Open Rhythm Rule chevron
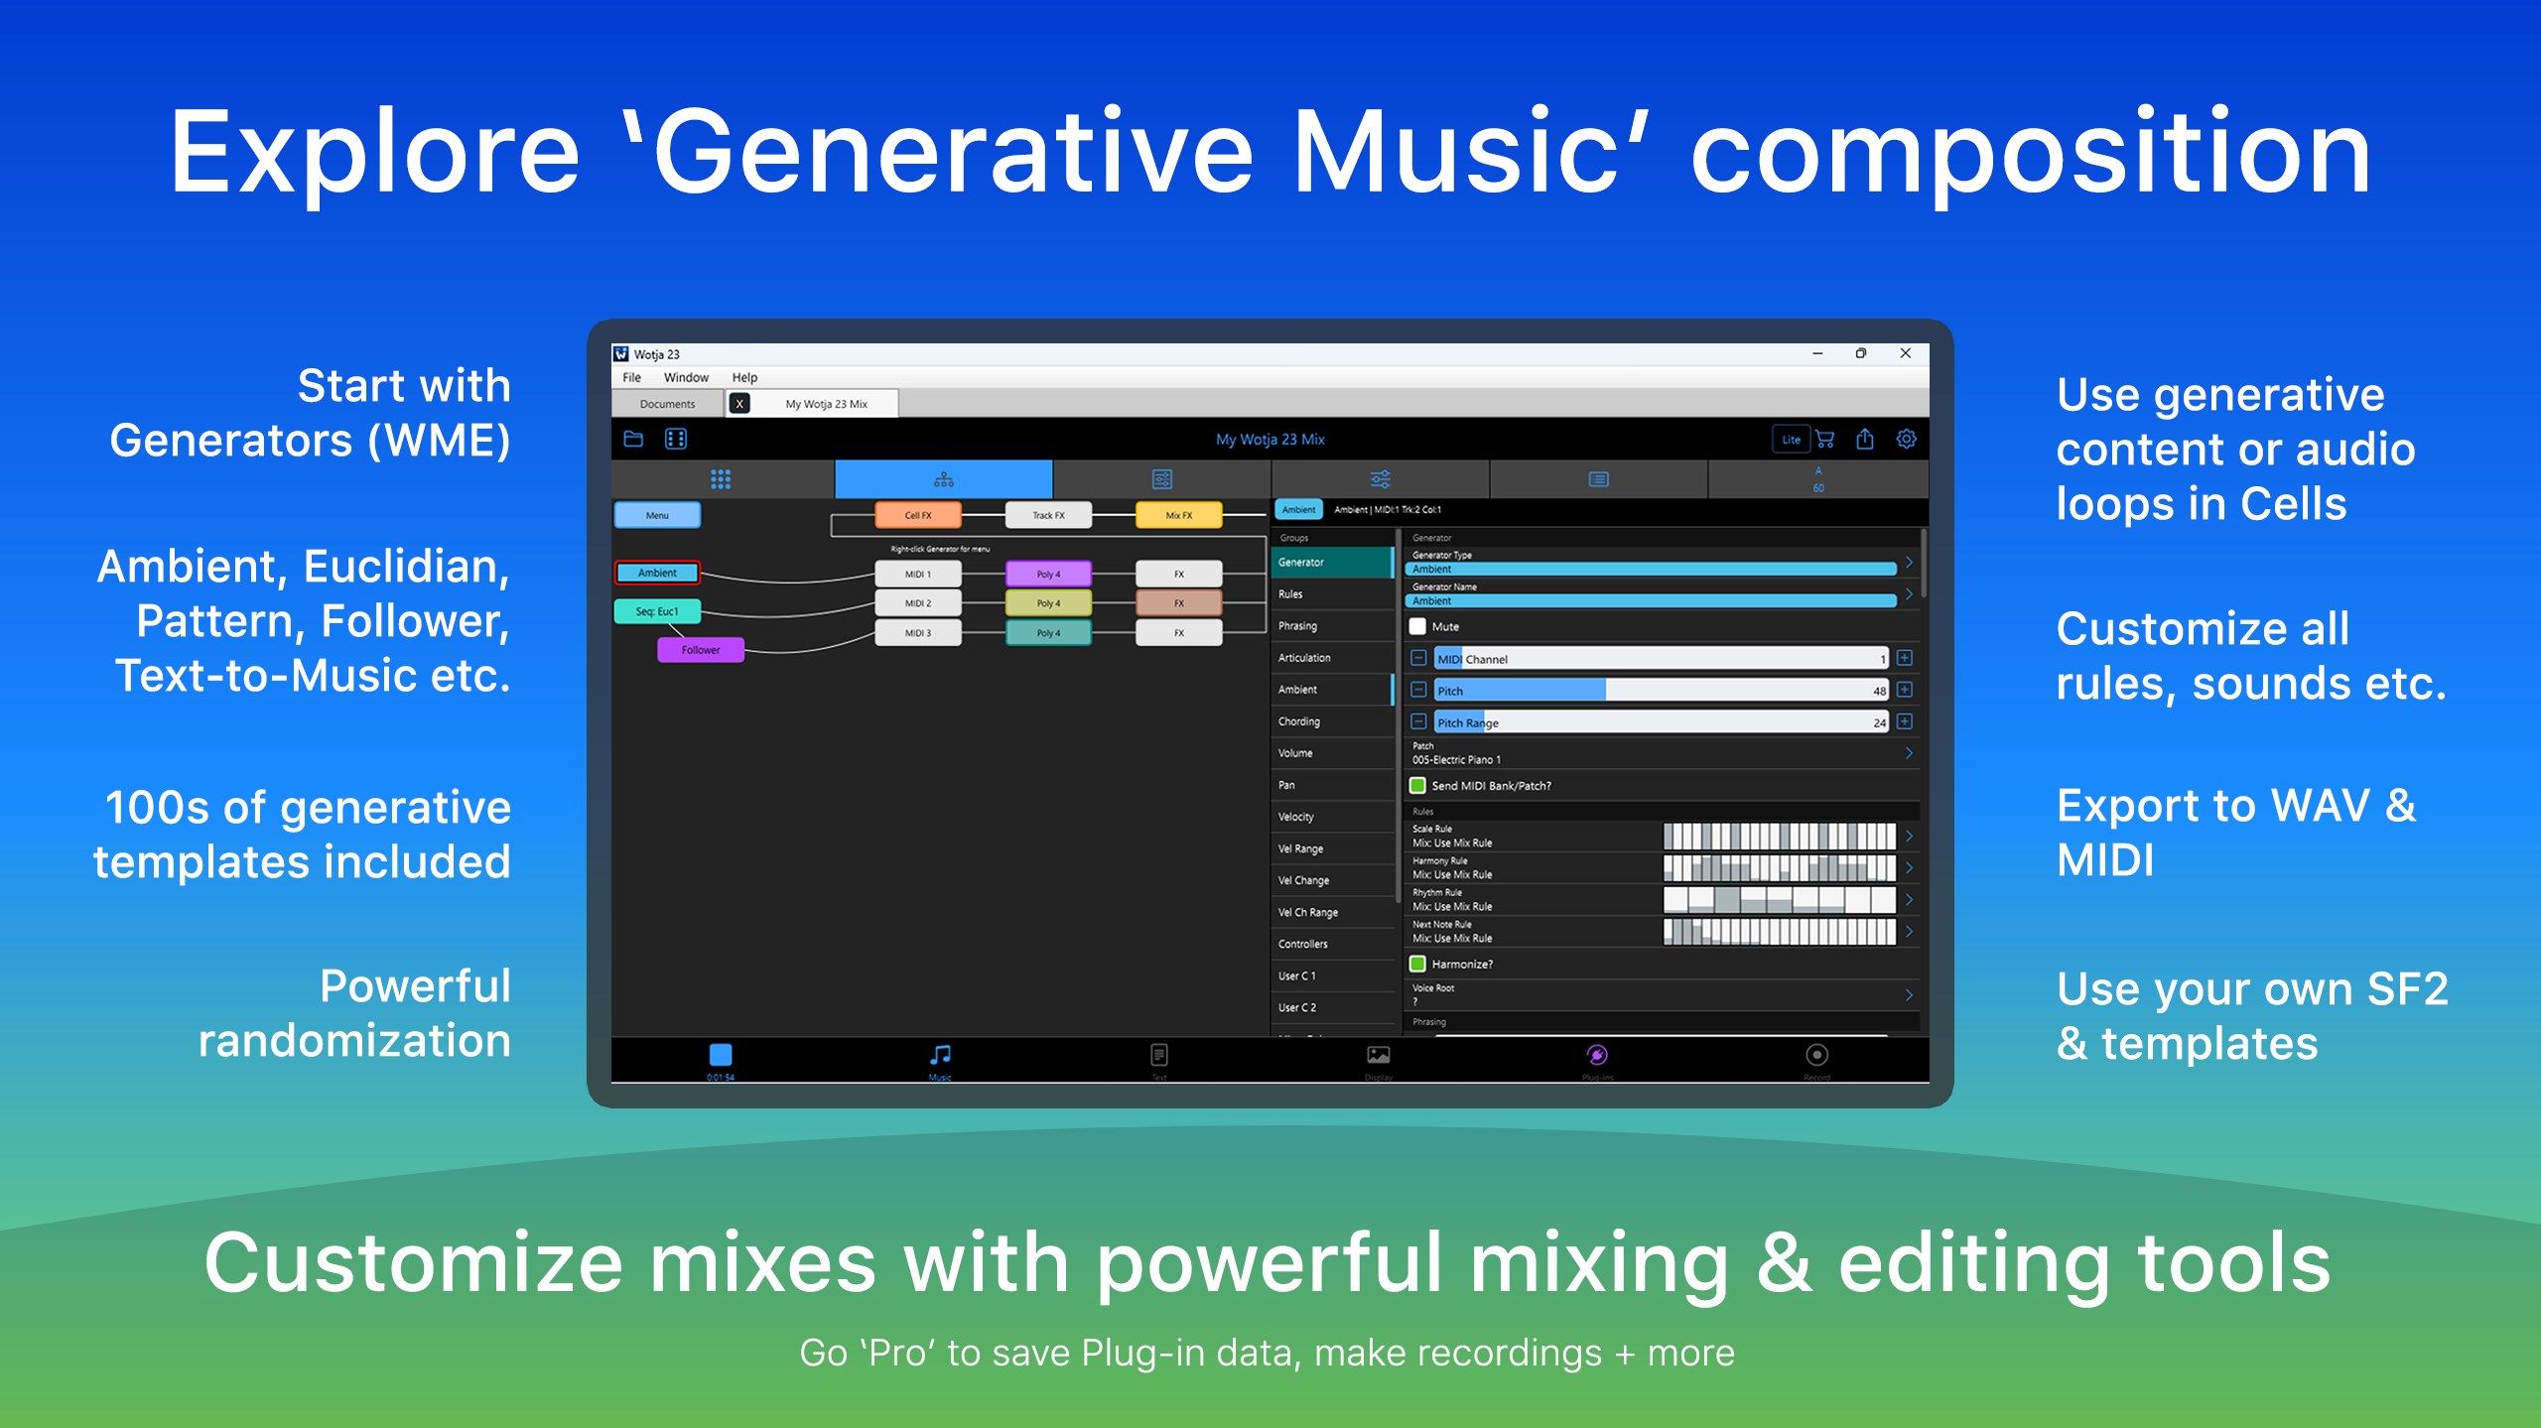 [1908, 900]
